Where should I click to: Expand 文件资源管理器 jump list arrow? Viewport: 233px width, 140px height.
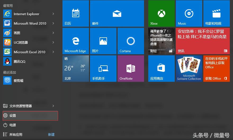pyautogui.click(x=53, y=106)
